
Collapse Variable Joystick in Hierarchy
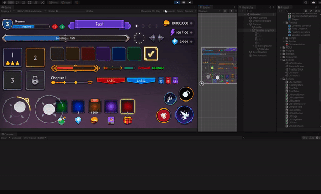click(x=250, y=30)
